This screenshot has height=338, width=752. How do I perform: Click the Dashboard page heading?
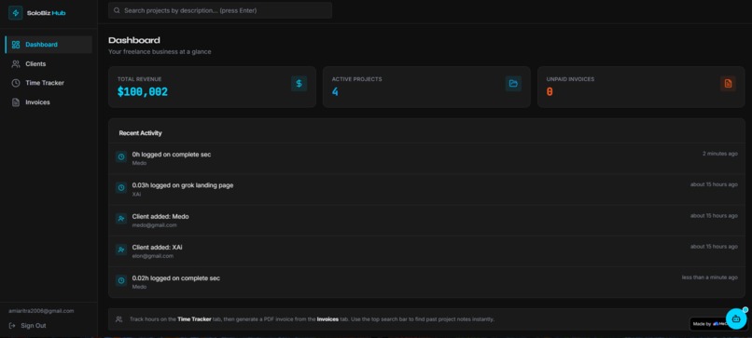[x=134, y=40]
